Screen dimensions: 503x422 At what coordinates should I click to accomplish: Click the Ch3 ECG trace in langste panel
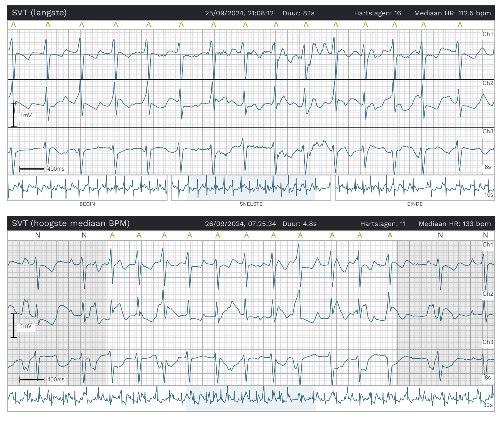[251, 151]
